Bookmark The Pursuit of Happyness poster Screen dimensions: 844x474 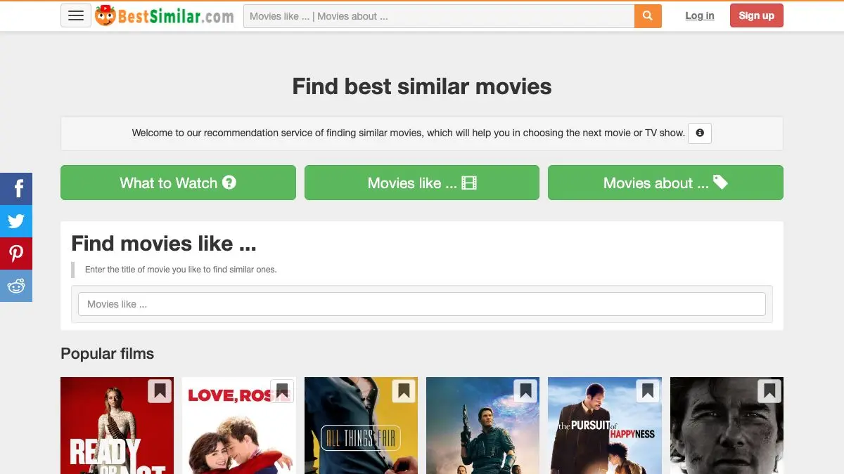pos(647,391)
